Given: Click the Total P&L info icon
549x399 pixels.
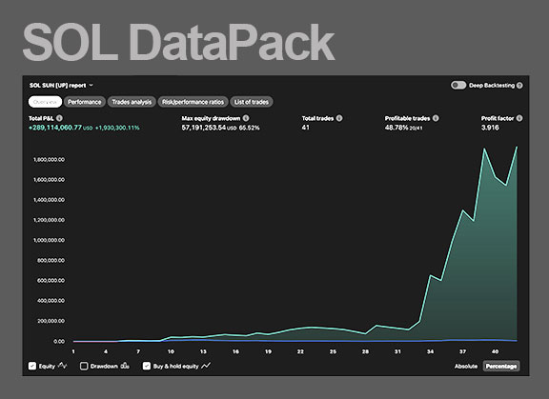Looking at the screenshot, I should (59, 118).
